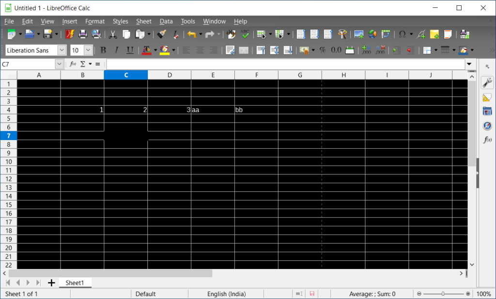This screenshot has width=496, height=299.
Task: Click the New spreadsheet icon
Action: click(x=12, y=34)
